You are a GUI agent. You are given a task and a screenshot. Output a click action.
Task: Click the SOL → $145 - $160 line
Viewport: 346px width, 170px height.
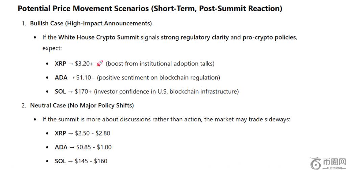point(81,161)
